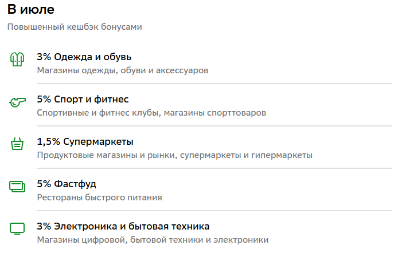
Task: Click the 'Повышенный кешбэк бонусами' subtitle
Action: point(75,27)
